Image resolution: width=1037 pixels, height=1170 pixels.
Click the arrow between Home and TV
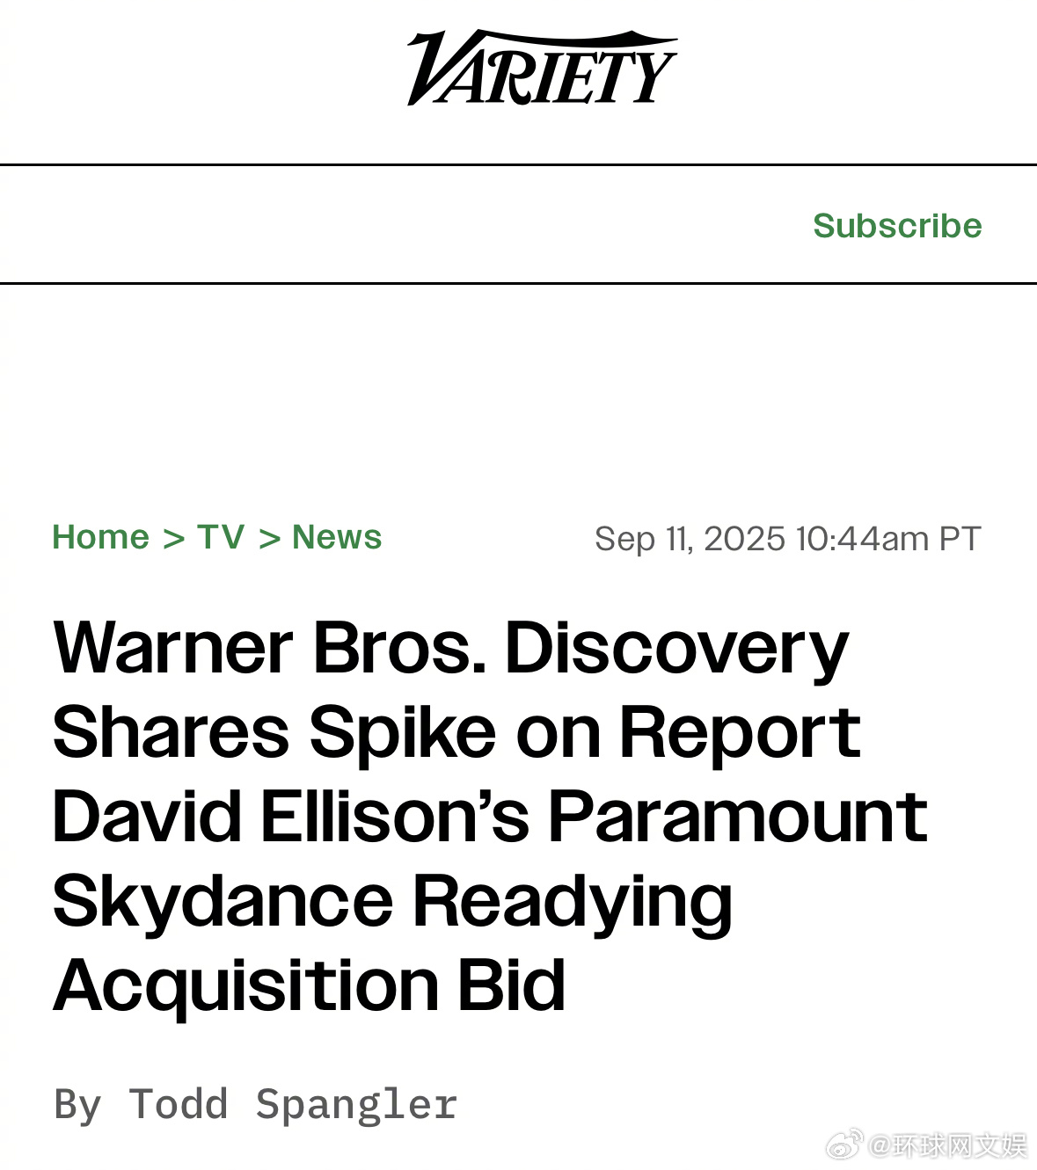174,538
